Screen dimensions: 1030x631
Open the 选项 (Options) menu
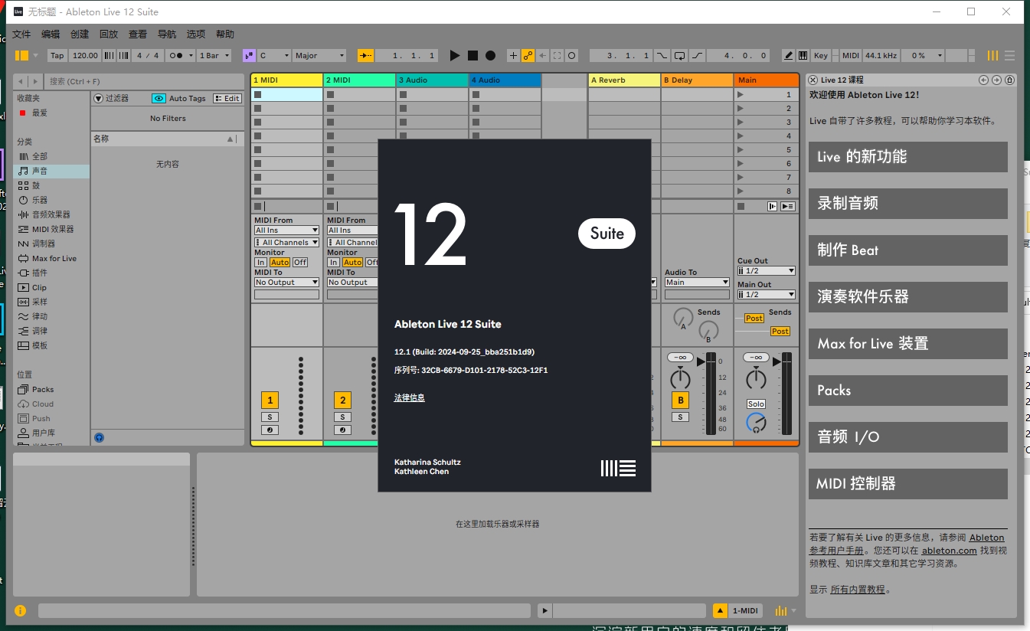[196, 34]
